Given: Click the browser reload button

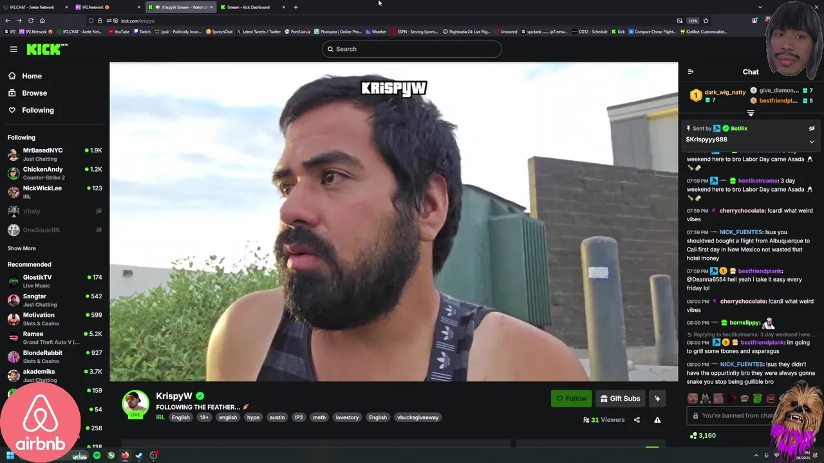Looking at the screenshot, I should coord(30,21).
